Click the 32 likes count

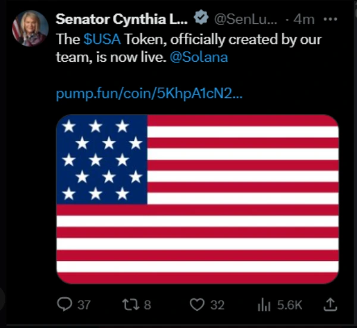click(x=217, y=305)
